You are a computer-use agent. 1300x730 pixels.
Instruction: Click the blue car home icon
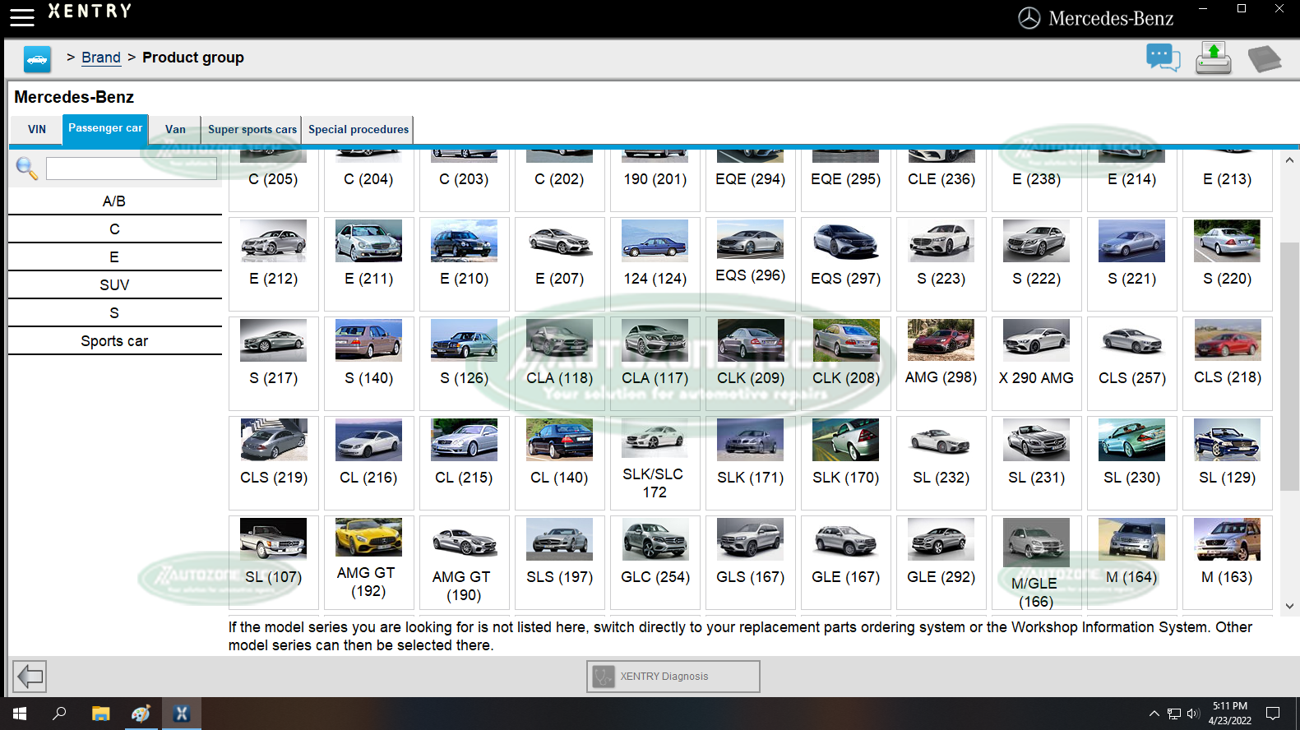[37, 59]
